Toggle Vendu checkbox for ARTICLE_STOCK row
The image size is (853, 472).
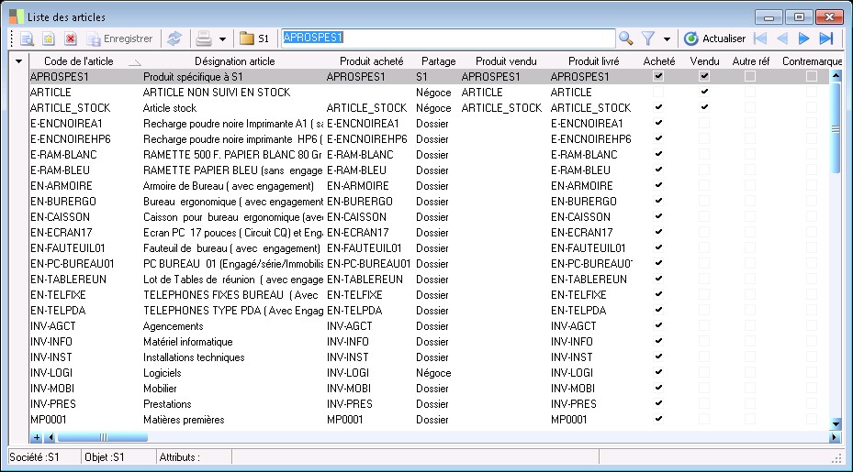pyautogui.click(x=704, y=108)
